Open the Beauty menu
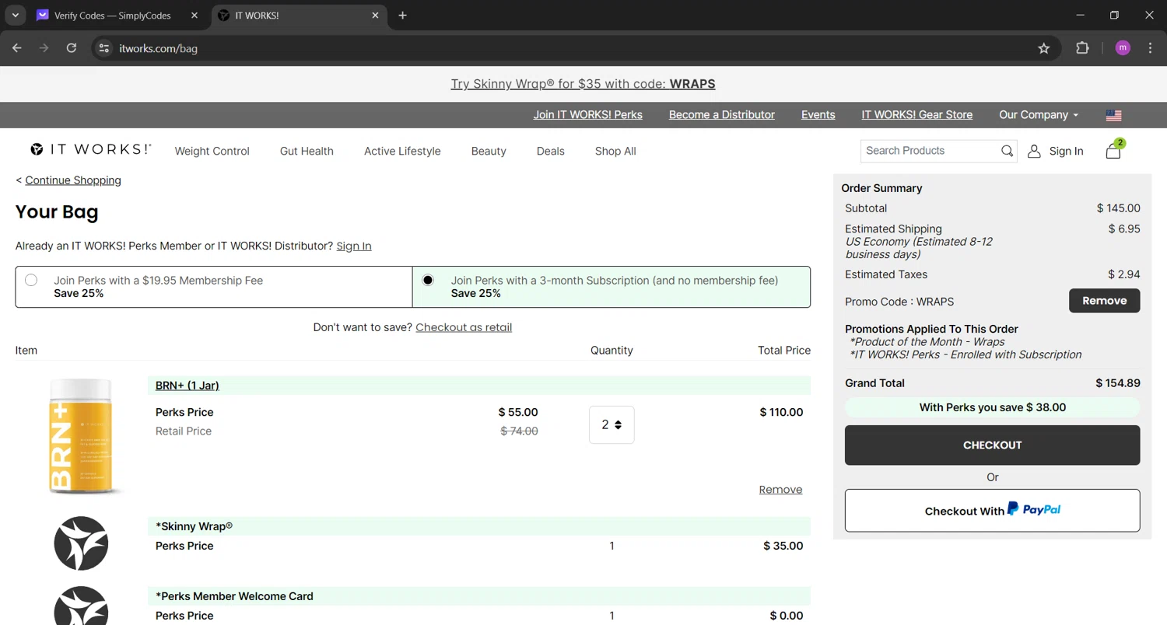This screenshot has height=625, width=1167. [x=489, y=152]
